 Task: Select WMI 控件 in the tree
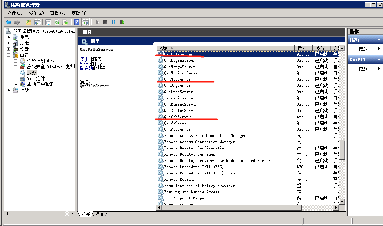coord(36,78)
